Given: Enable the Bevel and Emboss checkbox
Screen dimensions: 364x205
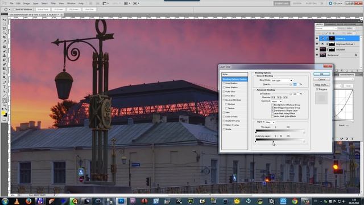Looking at the screenshot, I should (x=224, y=100).
